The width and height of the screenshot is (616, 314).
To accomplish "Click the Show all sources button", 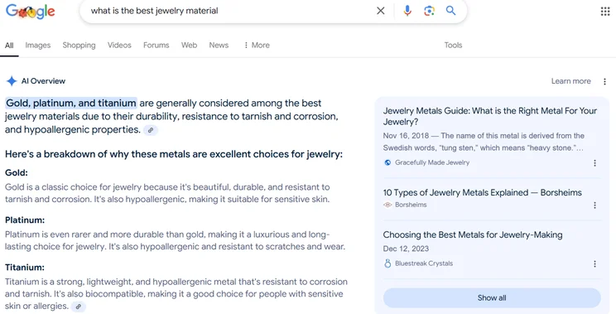I will (x=492, y=298).
